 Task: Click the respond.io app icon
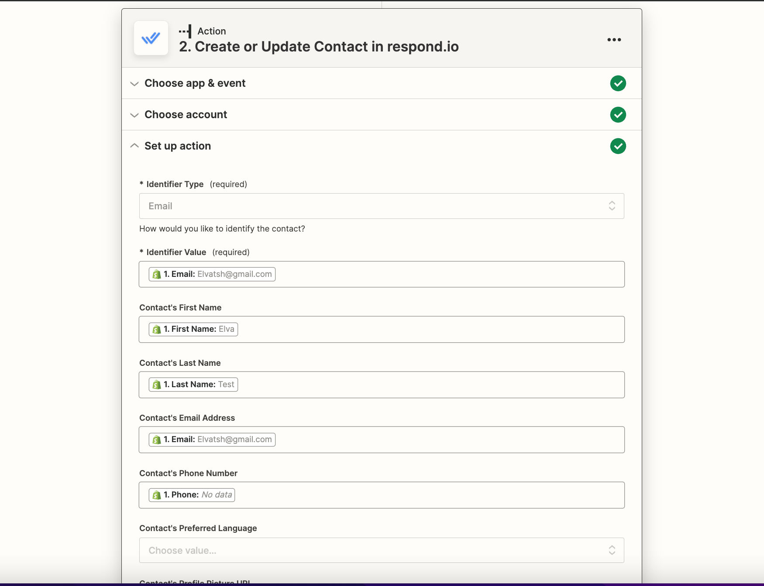tap(151, 38)
